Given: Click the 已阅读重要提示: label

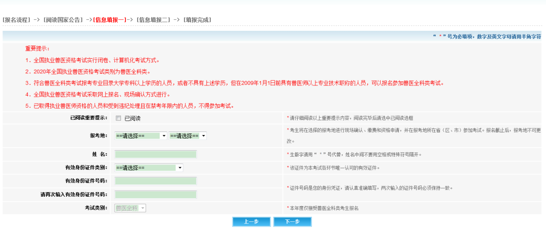Looking at the screenshot, I should [88, 118].
